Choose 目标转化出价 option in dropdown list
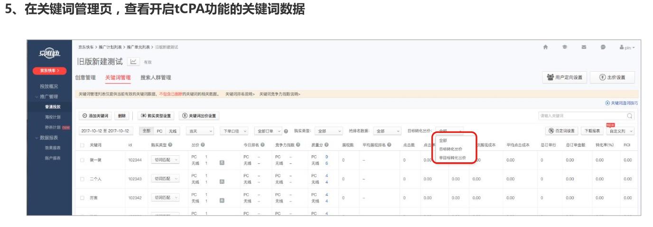This screenshot has width=653, height=227. click(450, 149)
